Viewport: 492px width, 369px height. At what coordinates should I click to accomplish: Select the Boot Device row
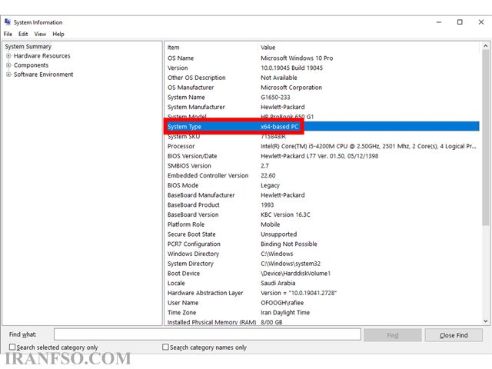point(322,274)
